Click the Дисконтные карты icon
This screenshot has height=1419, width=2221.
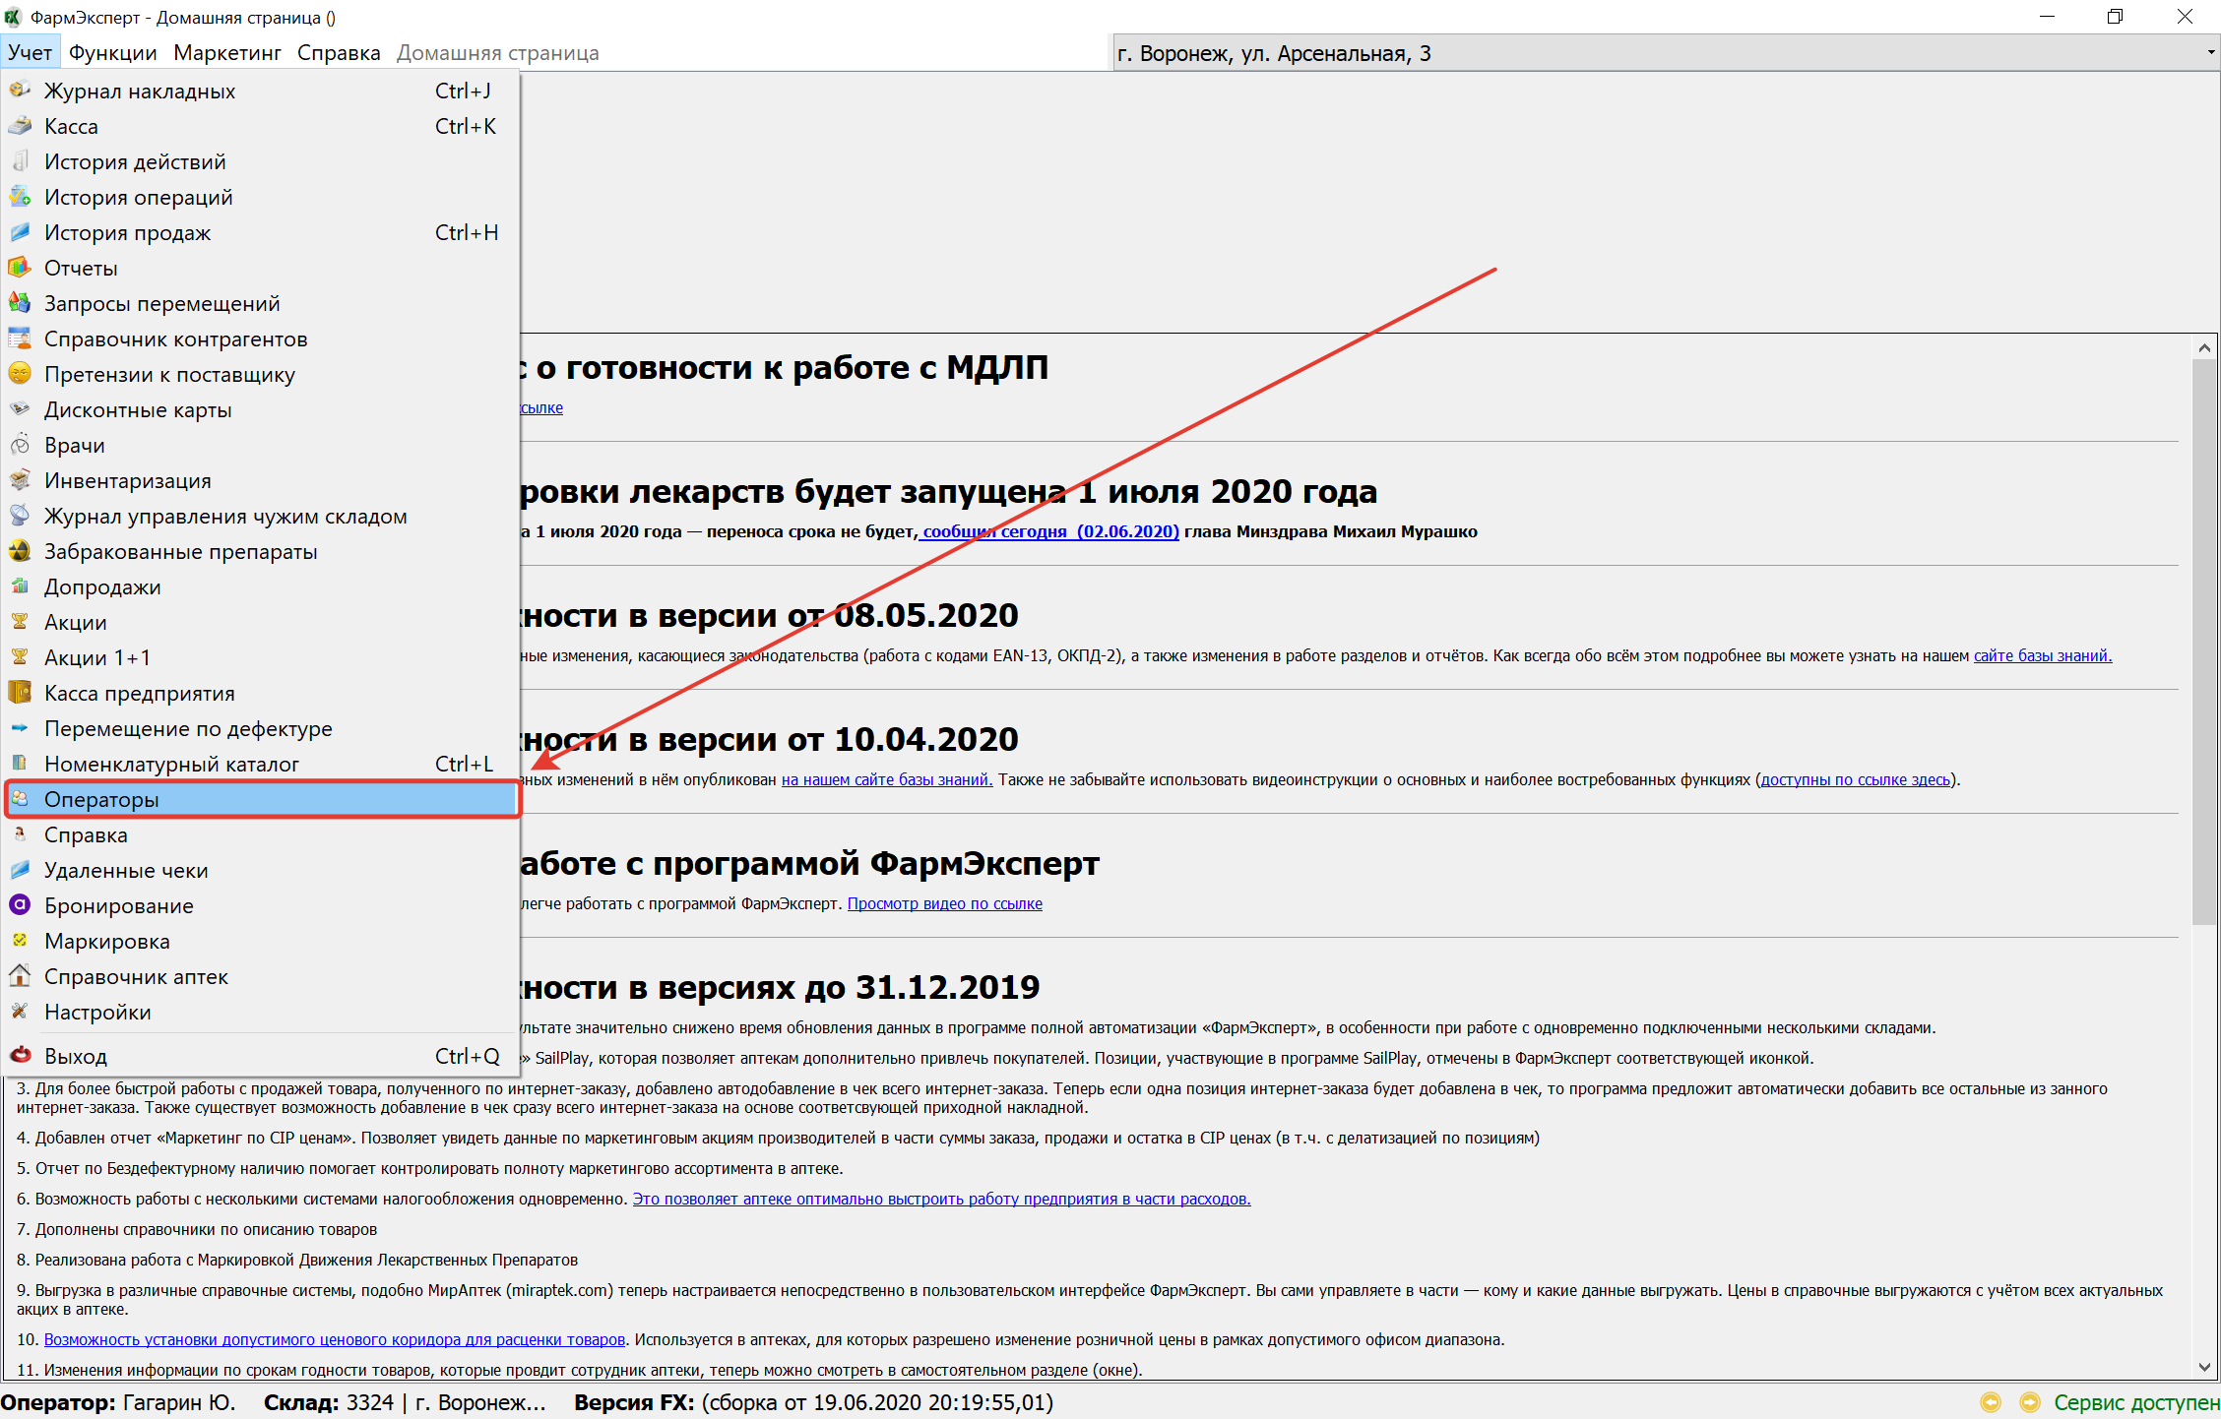20,409
